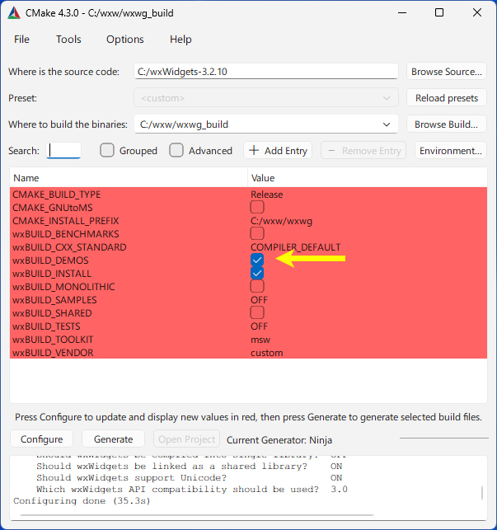Viewport: 497px width, 530px height.
Task: Click OFF value of wxBUILD_TESTS
Action: pos(260,326)
